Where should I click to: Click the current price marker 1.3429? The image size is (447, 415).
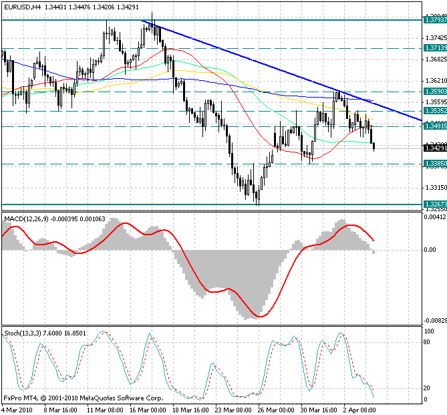pyautogui.click(x=434, y=148)
